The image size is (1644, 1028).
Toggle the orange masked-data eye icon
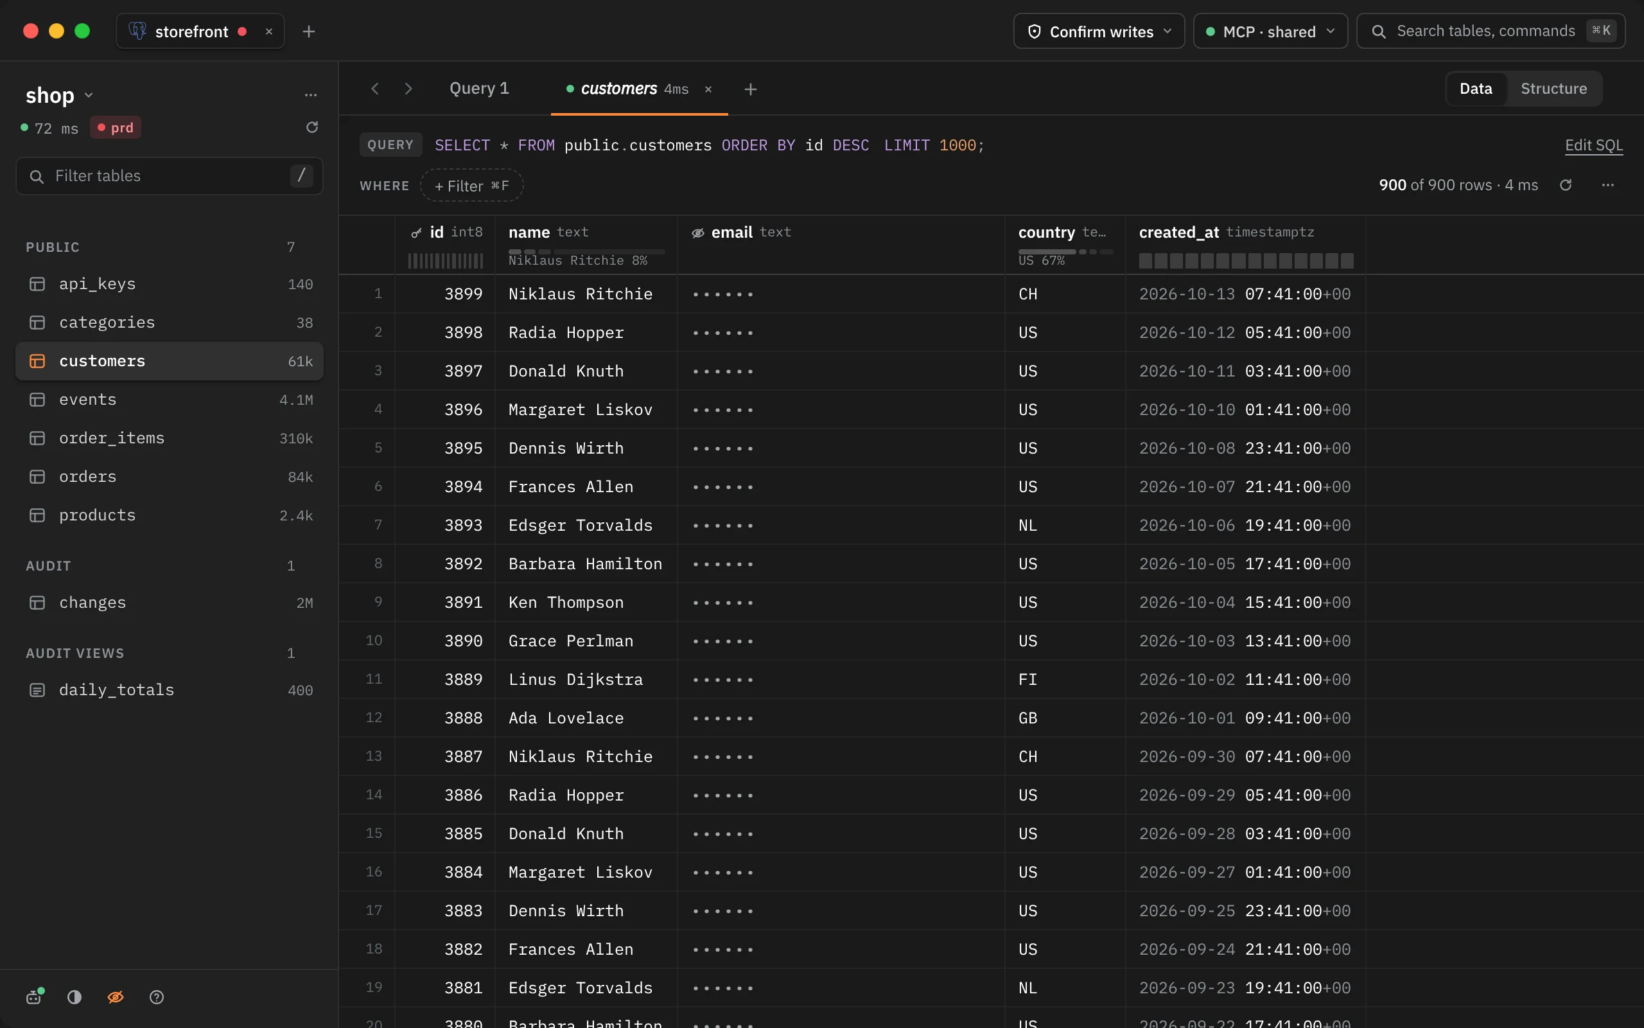point(116,997)
